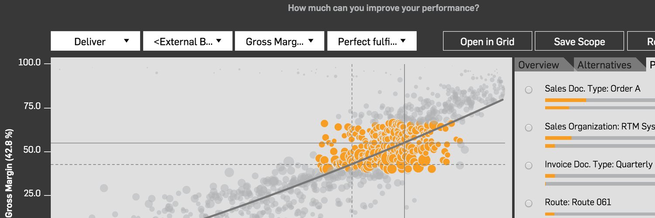The image size is (655, 218).
Task: Click the arrow icon on Deliver dropdown
Action: coord(126,41)
